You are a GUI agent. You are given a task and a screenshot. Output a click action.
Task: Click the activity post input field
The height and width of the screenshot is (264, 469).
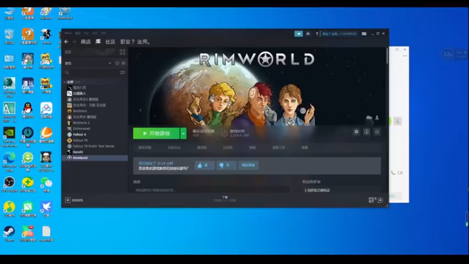(211, 189)
